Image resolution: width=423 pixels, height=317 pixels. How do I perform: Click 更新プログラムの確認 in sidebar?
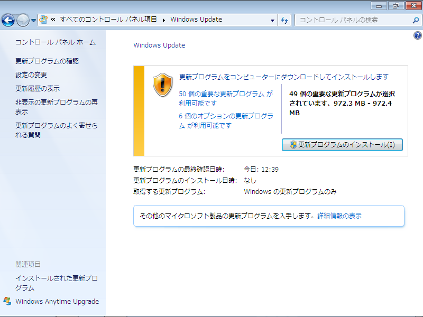click(47, 61)
